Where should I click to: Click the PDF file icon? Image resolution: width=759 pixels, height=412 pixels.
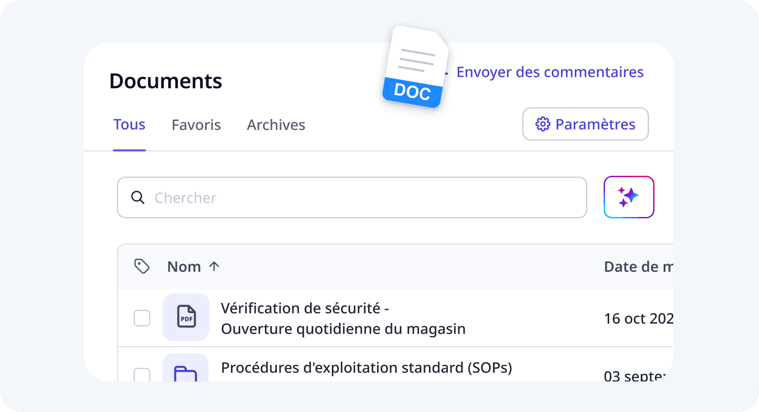[186, 317]
